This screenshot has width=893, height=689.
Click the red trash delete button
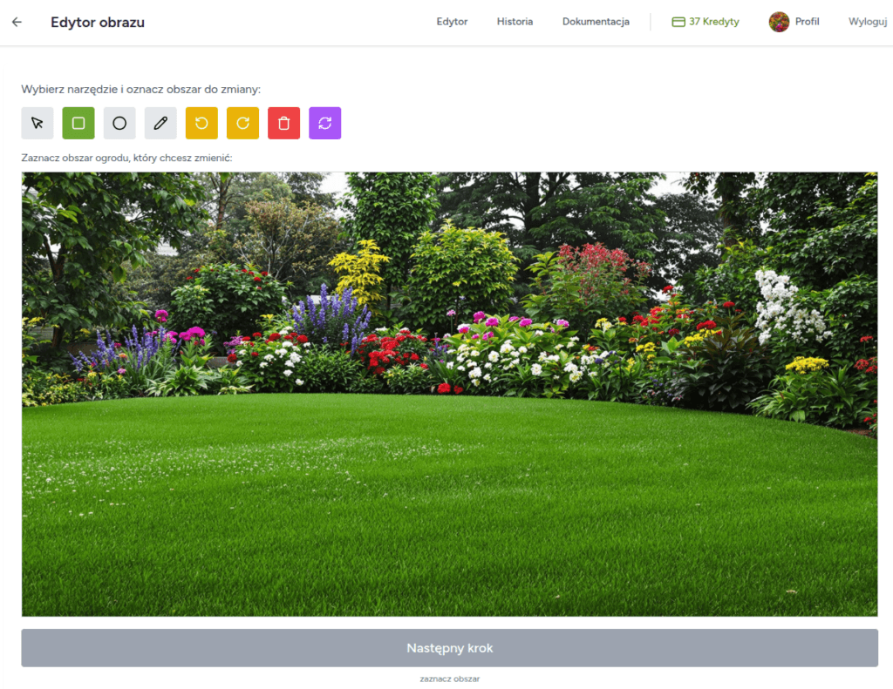tap(283, 123)
